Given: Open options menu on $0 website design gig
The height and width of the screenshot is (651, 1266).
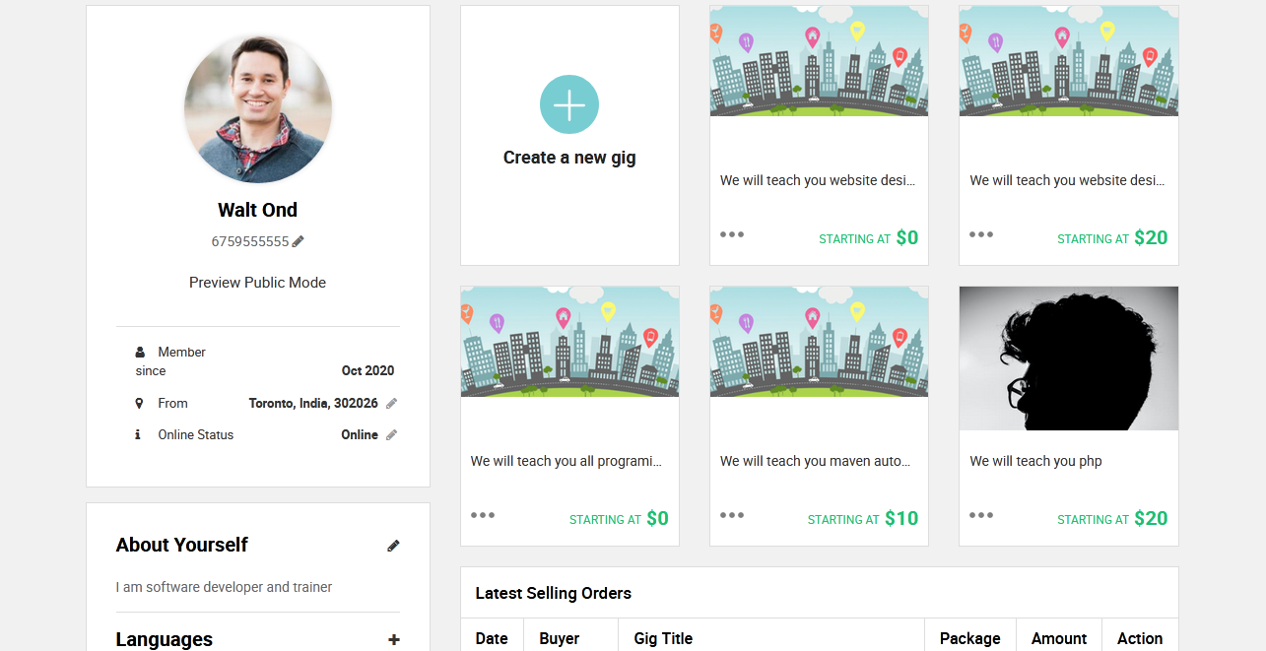Looking at the screenshot, I should point(732,234).
